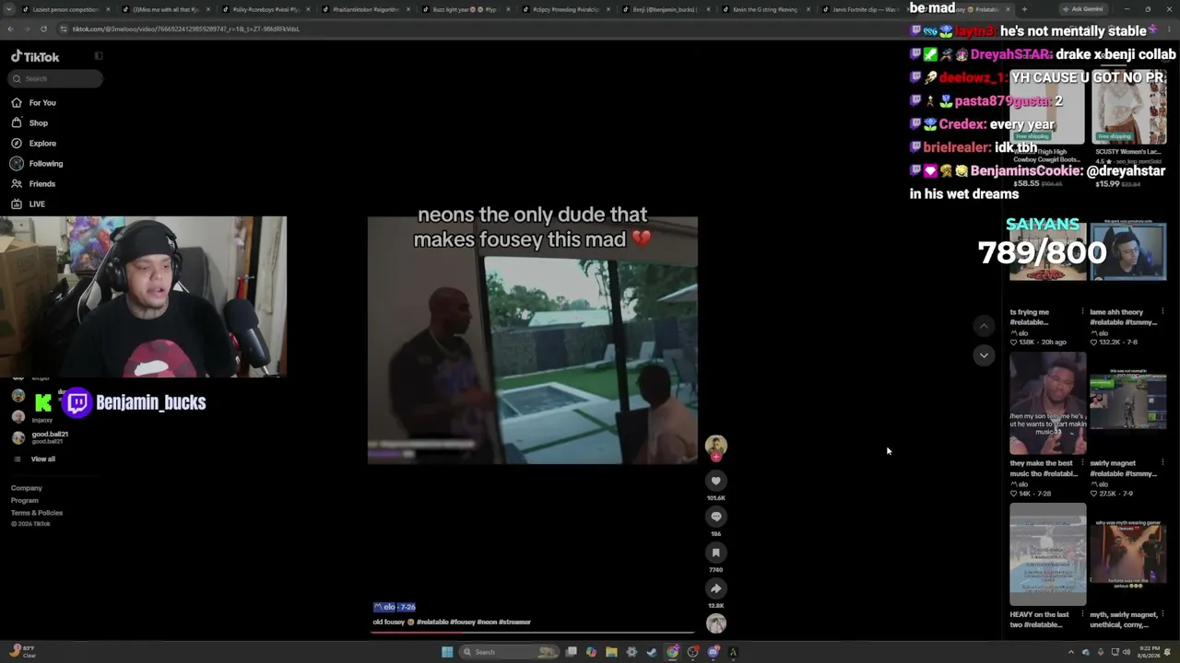
Task: Open Terms & Policies footer link
Action: click(x=37, y=513)
